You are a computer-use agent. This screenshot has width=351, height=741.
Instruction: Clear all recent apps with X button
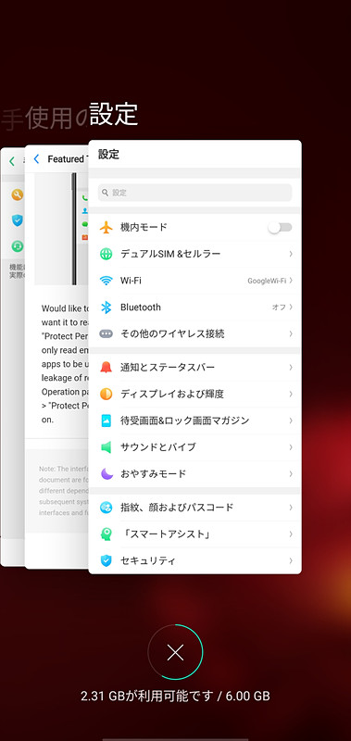[175, 653]
